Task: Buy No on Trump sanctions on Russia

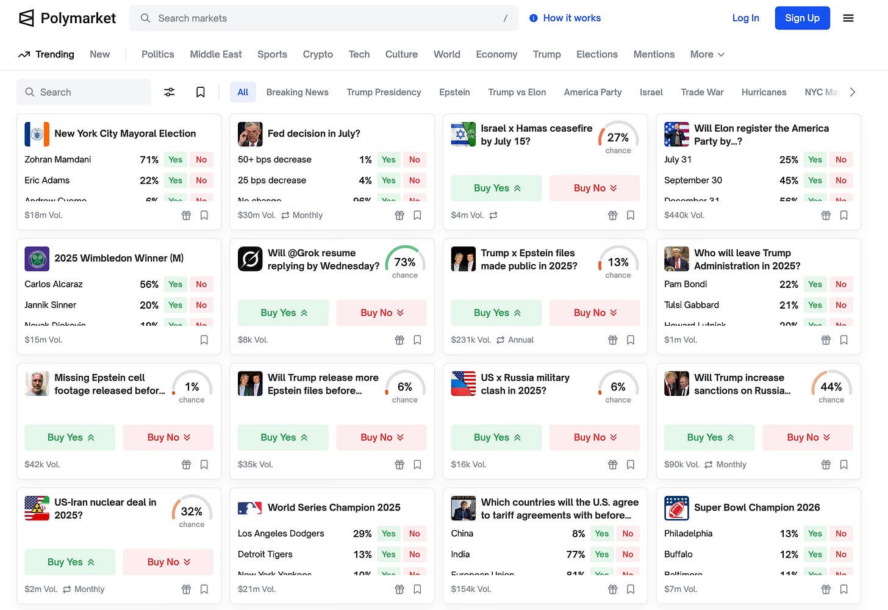Action: [x=807, y=437]
